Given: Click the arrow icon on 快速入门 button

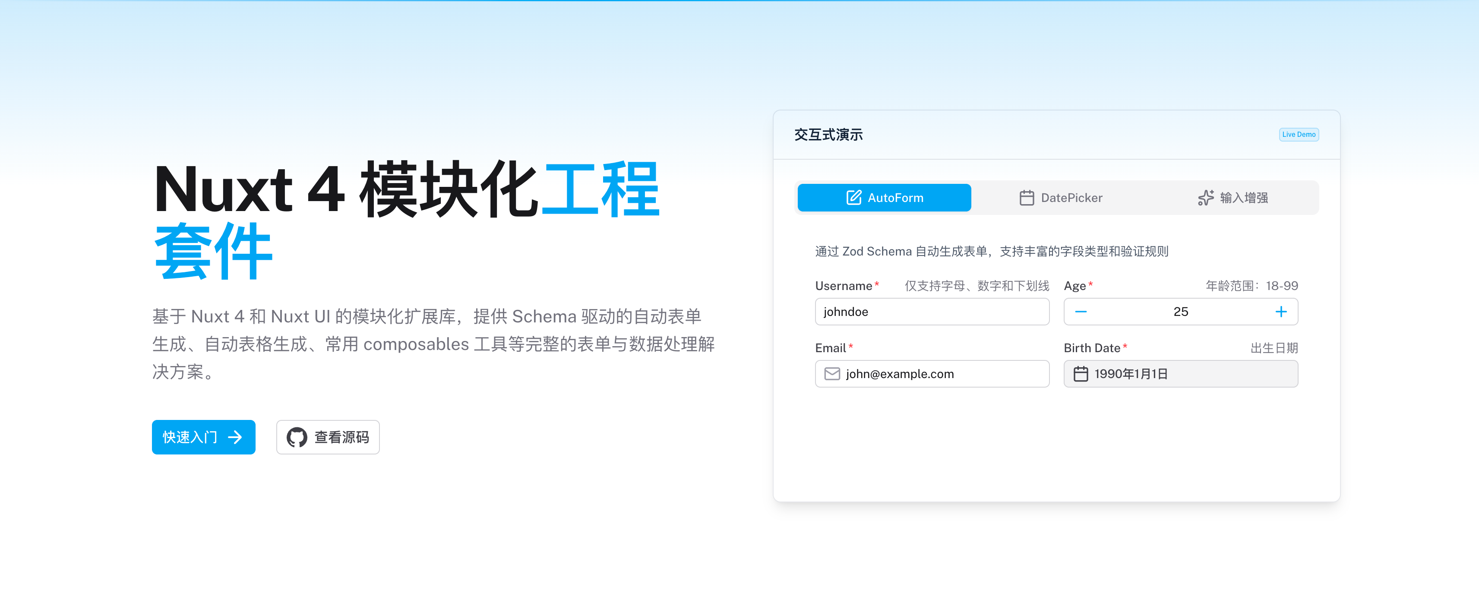Looking at the screenshot, I should click(235, 438).
